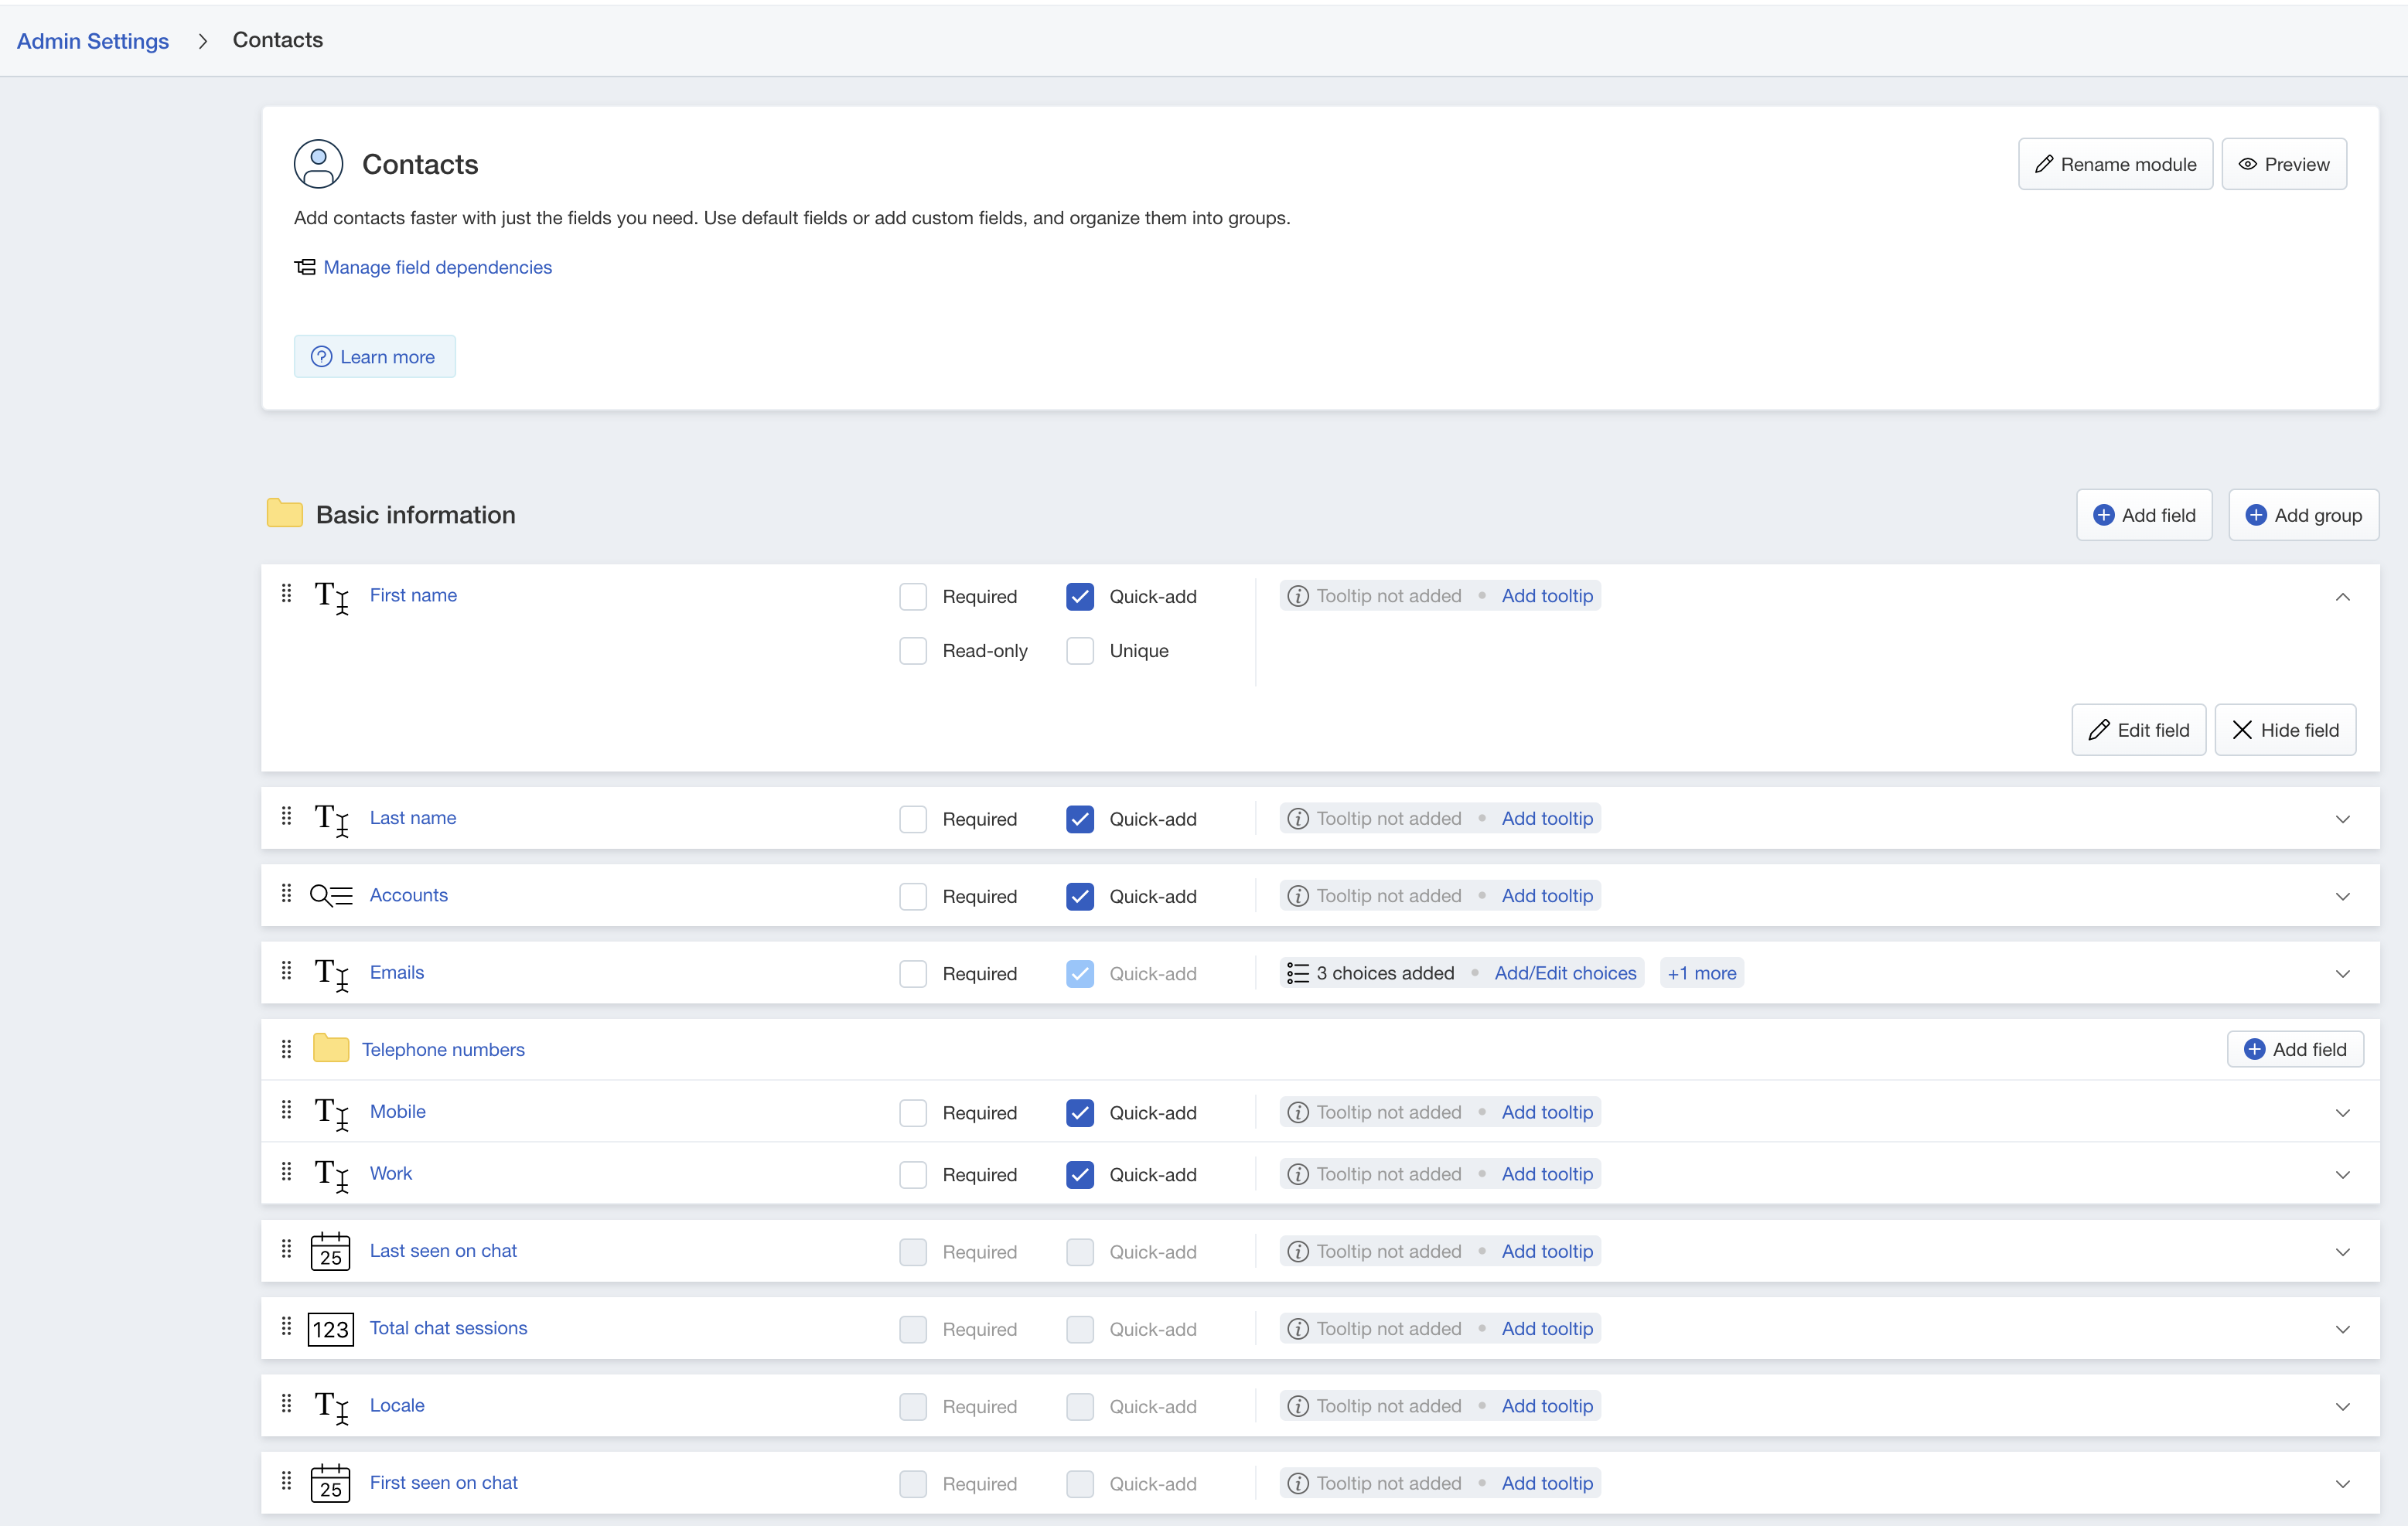This screenshot has width=2408, height=1526.
Task: Expand the First seen on chat row
Action: click(2343, 1484)
